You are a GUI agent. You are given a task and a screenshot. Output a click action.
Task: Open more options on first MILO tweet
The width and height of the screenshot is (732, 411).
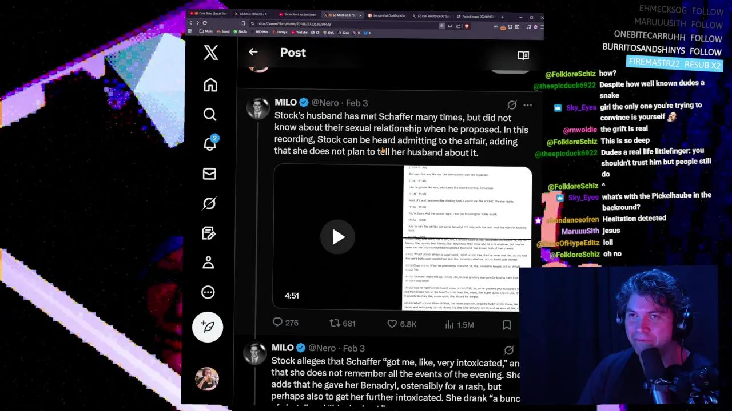pyautogui.click(x=528, y=105)
